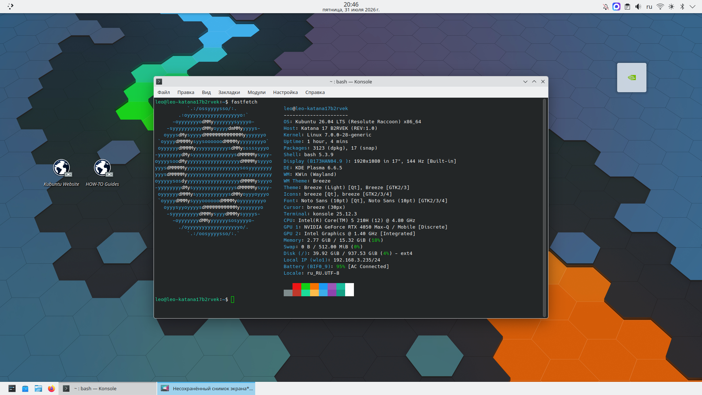Click the 'GPU 1: NVIDIA GeForce RTX 4050' line

(366, 227)
